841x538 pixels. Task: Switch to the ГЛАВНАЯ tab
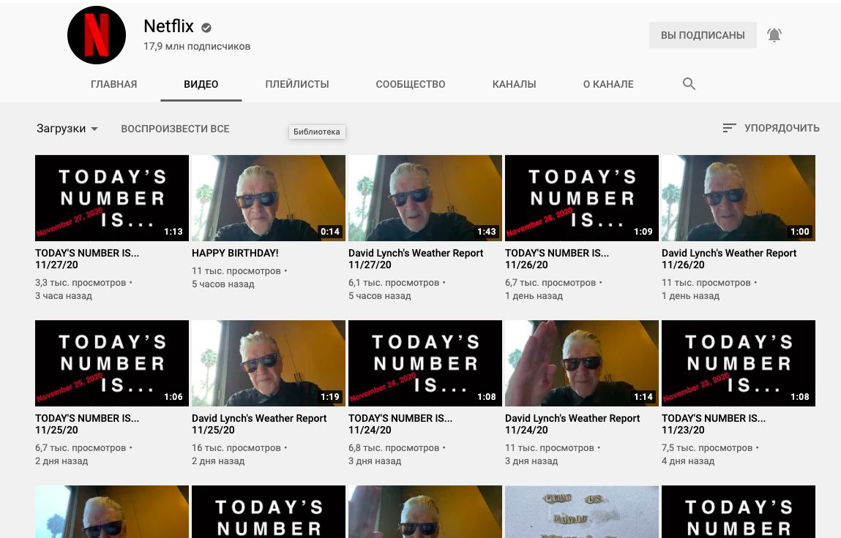tap(113, 84)
